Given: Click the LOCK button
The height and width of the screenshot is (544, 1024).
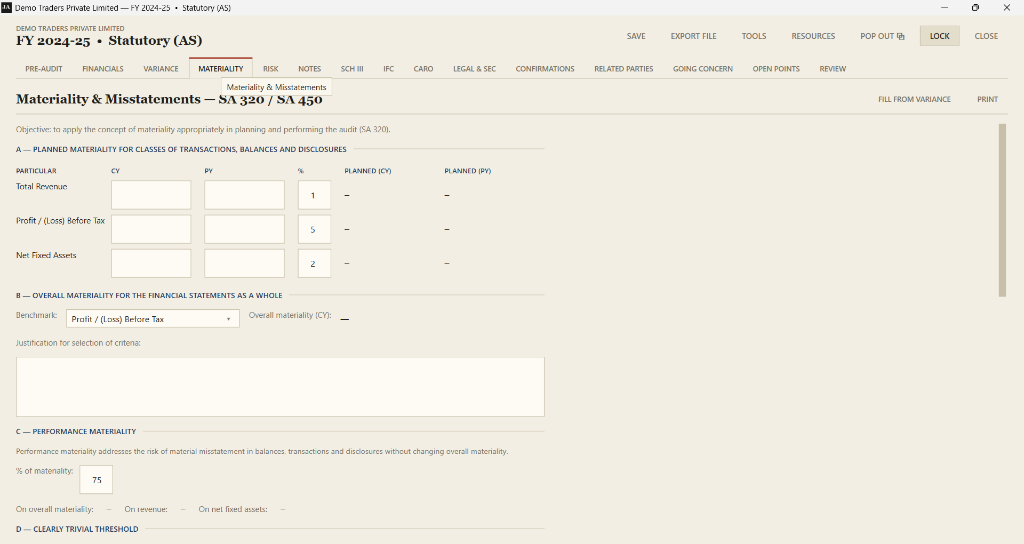Looking at the screenshot, I should click(x=940, y=36).
